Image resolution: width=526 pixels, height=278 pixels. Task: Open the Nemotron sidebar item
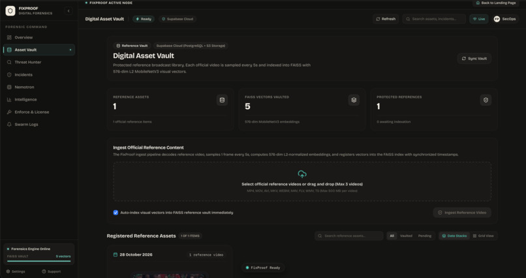pyautogui.click(x=39, y=87)
